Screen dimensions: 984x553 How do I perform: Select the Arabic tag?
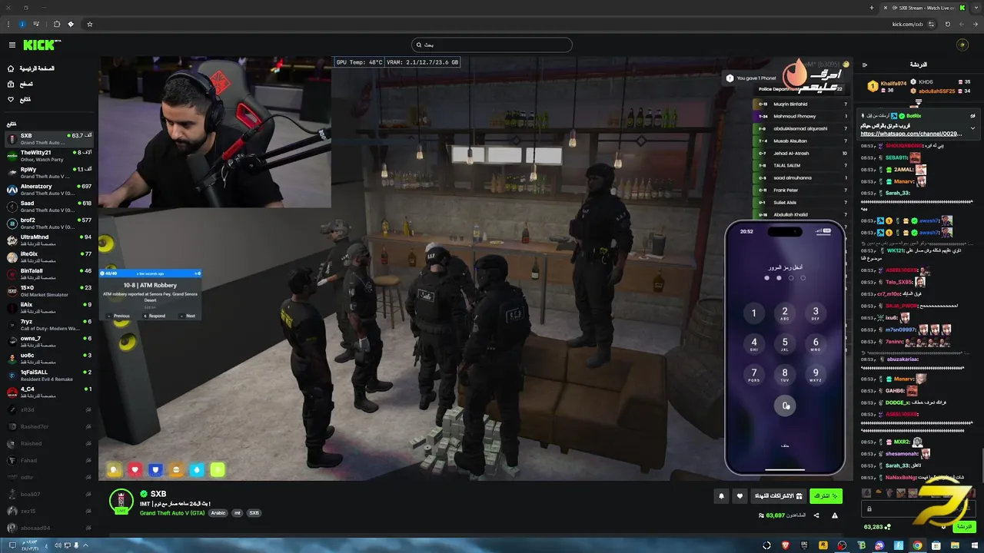point(218,512)
